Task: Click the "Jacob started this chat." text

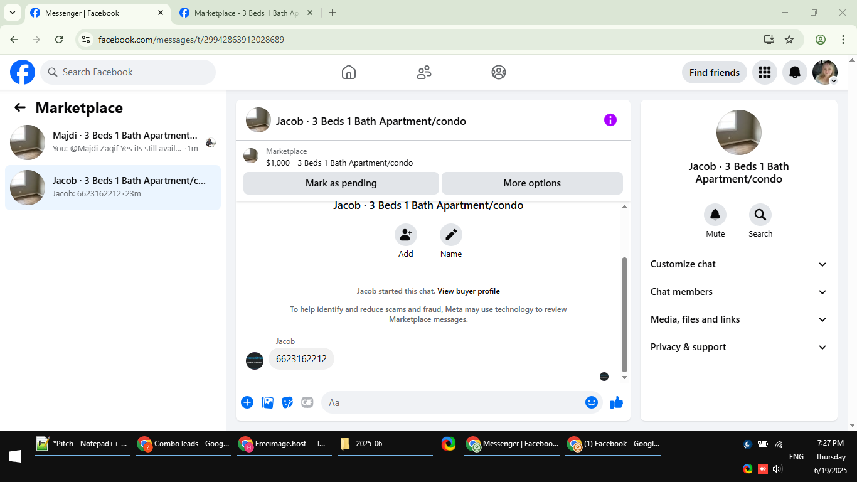Action: point(396,291)
